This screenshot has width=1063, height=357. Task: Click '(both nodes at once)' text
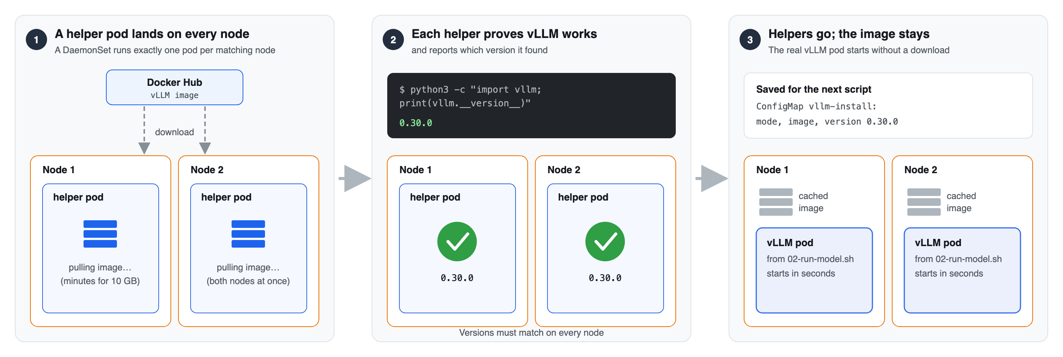pos(248,281)
